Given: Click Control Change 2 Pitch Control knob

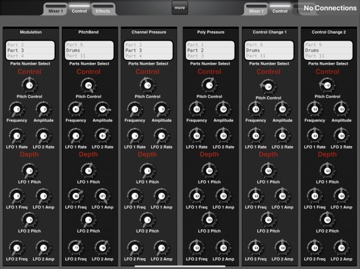Looking at the screenshot, I should [x=327, y=85].
